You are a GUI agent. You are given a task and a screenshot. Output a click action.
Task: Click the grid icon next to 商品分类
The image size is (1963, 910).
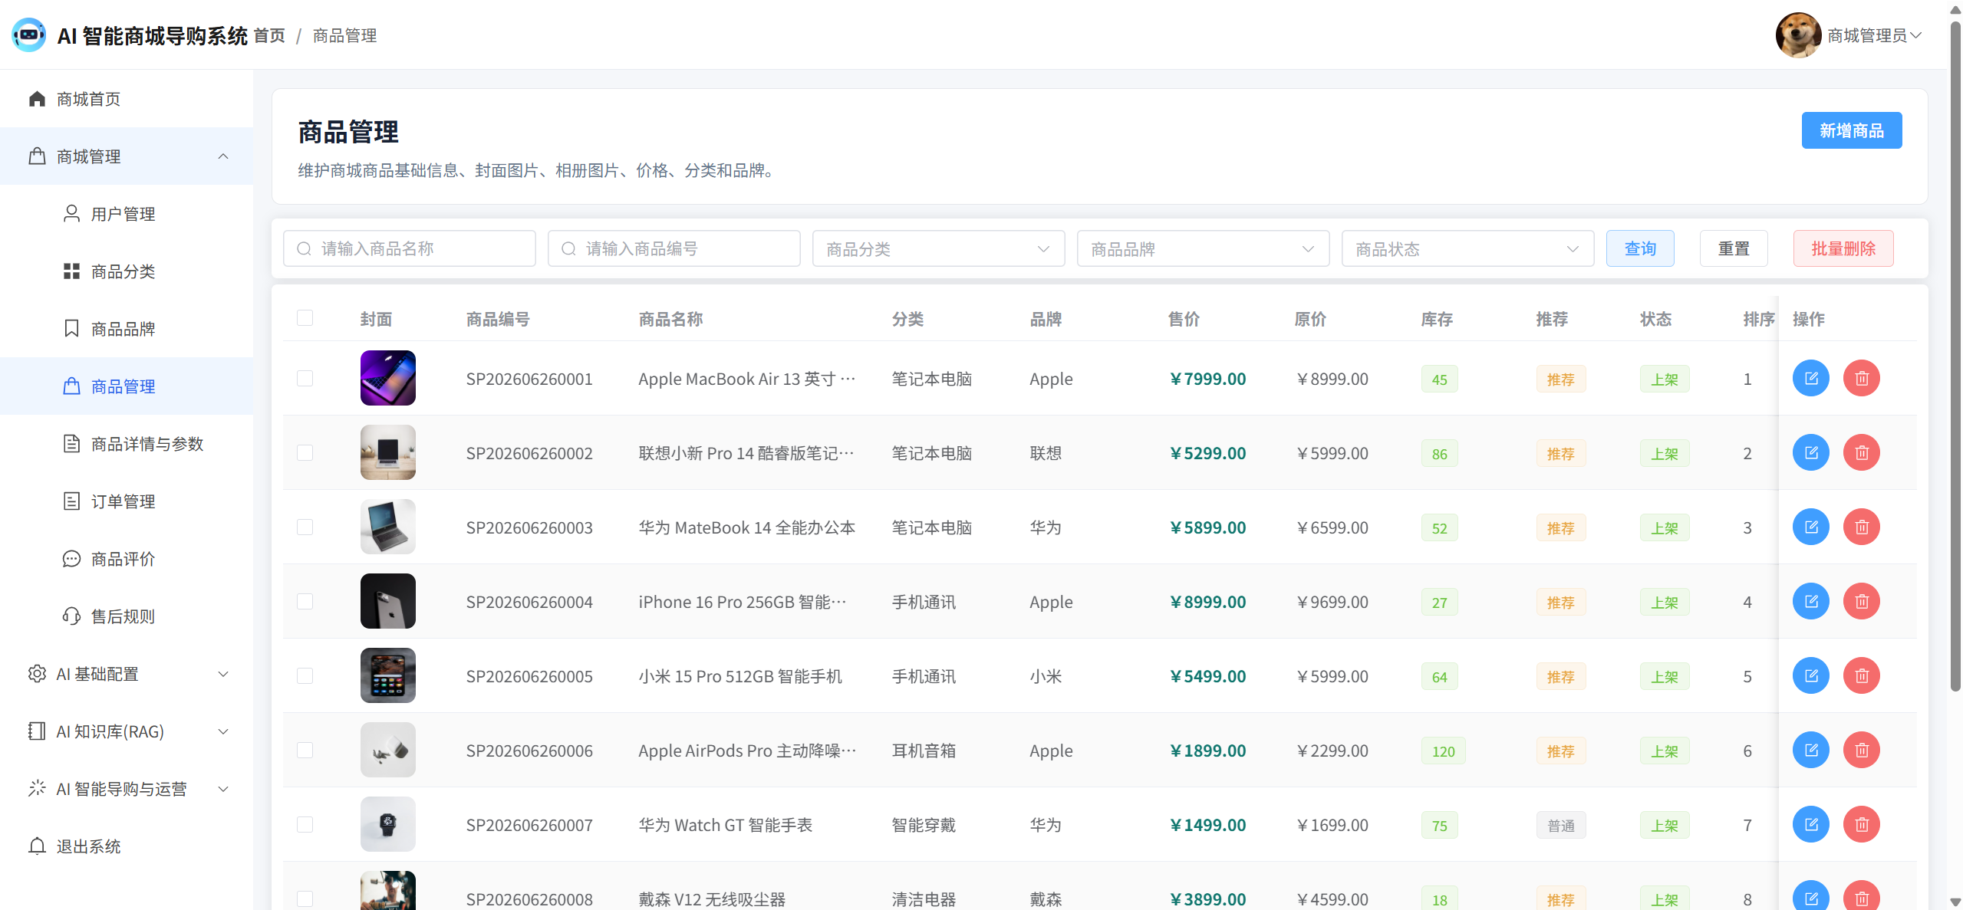71,271
